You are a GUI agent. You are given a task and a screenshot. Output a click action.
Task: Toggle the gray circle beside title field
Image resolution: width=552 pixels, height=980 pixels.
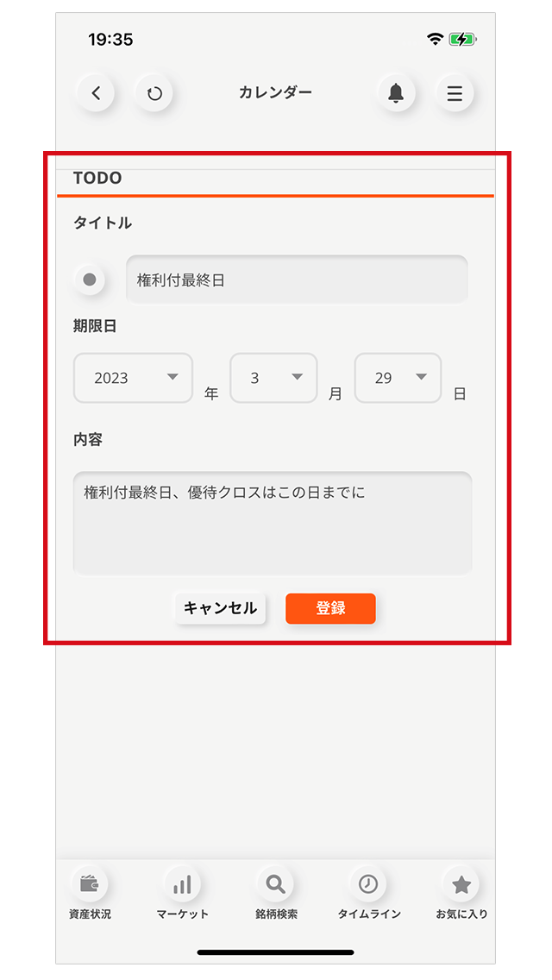[90, 280]
